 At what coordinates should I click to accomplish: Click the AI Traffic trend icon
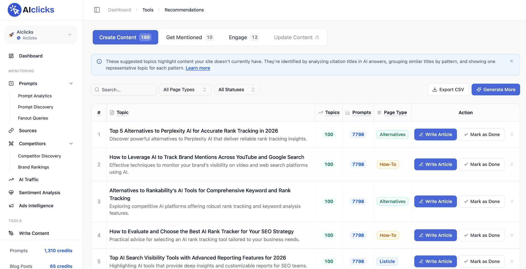tap(11, 180)
